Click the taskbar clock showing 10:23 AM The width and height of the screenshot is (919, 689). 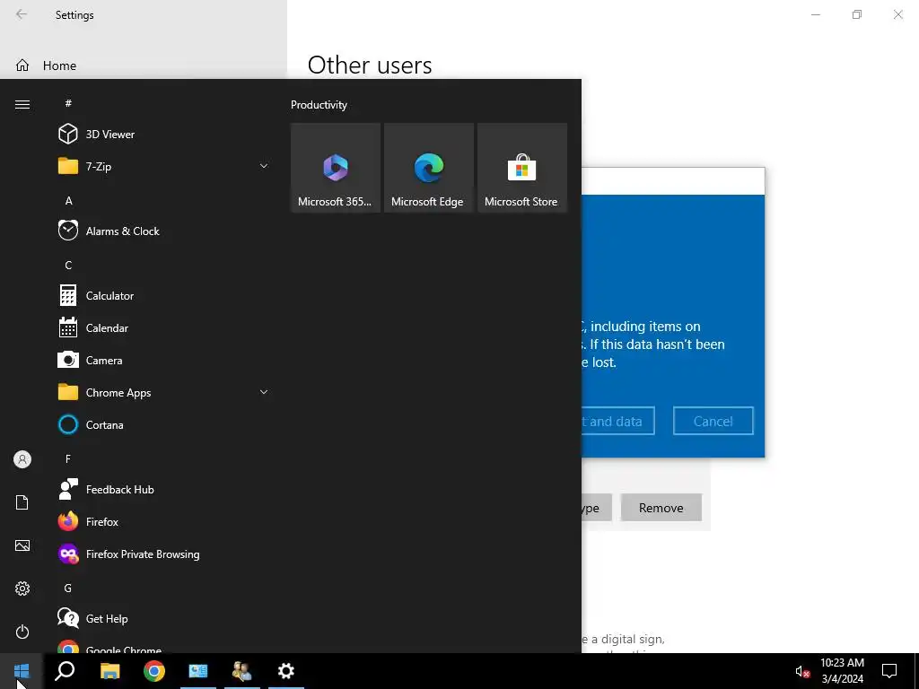(x=842, y=671)
